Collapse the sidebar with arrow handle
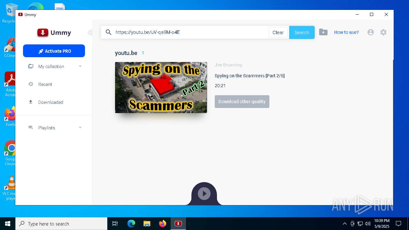409x230 pixels. pyautogui.click(x=90, y=33)
